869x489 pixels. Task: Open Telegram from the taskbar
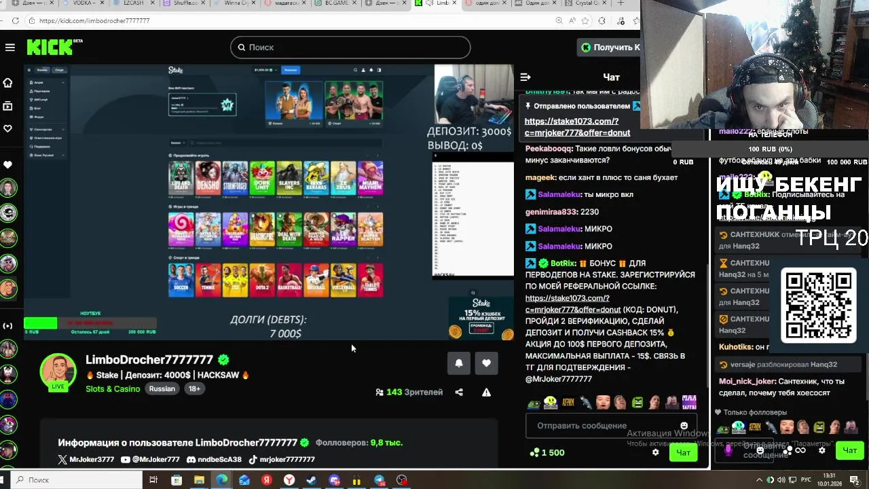[x=379, y=480]
